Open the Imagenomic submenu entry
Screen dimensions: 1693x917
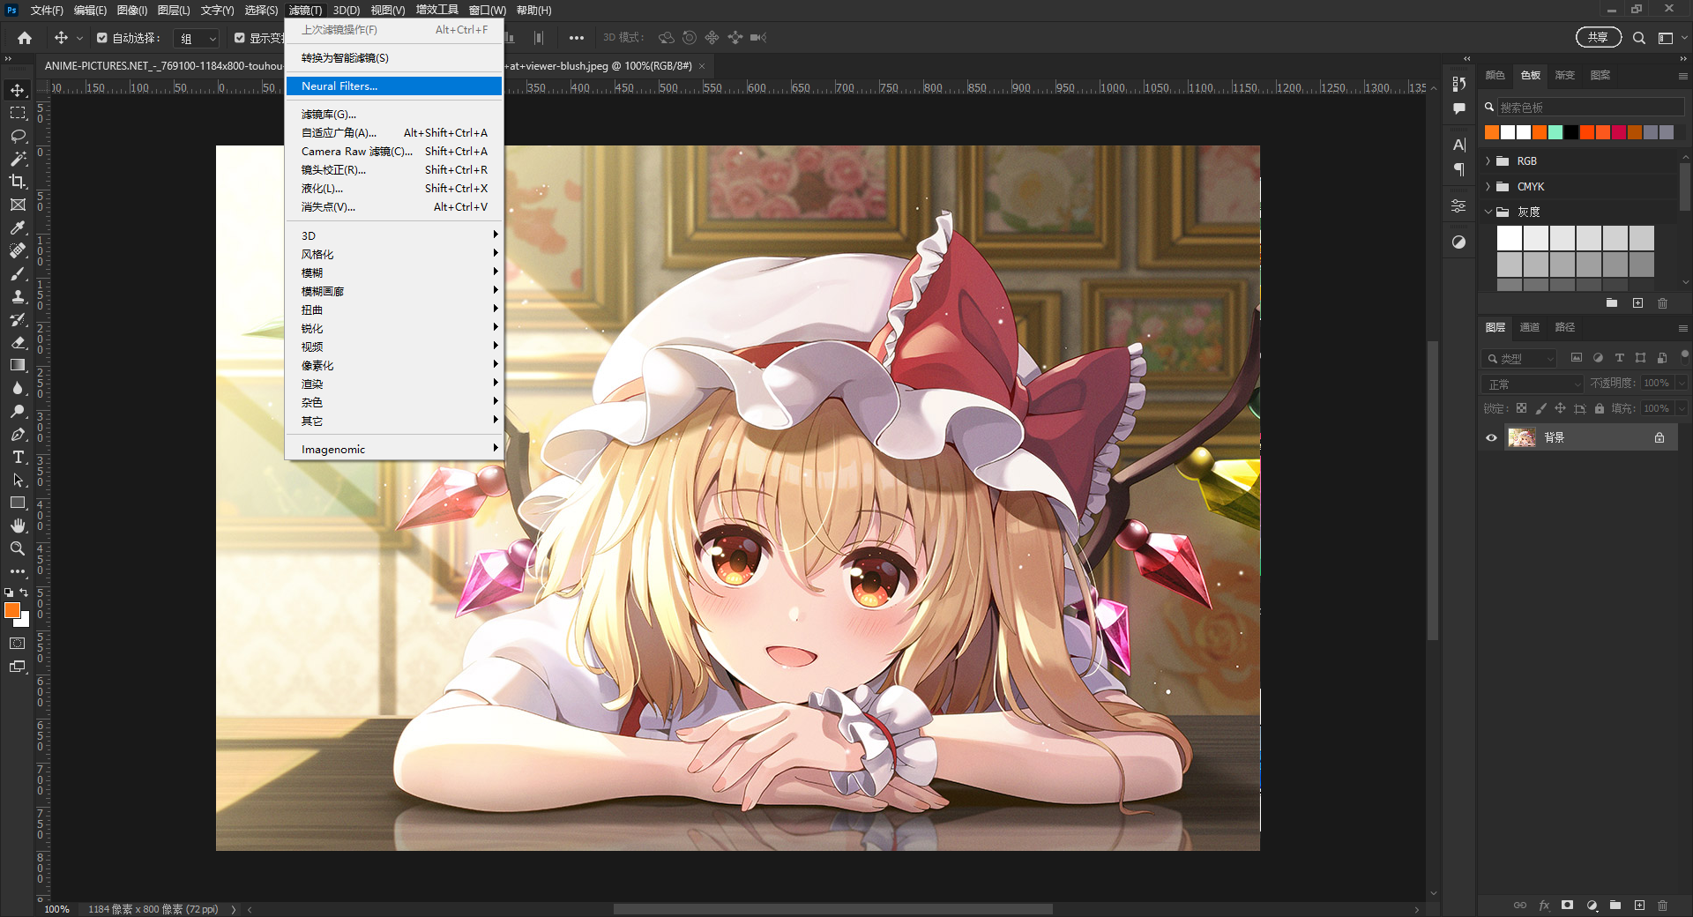point(394,449)
